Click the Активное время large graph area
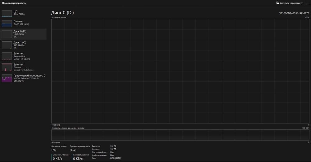Viewport: 311px width, 162px height. tap(180, 71)
